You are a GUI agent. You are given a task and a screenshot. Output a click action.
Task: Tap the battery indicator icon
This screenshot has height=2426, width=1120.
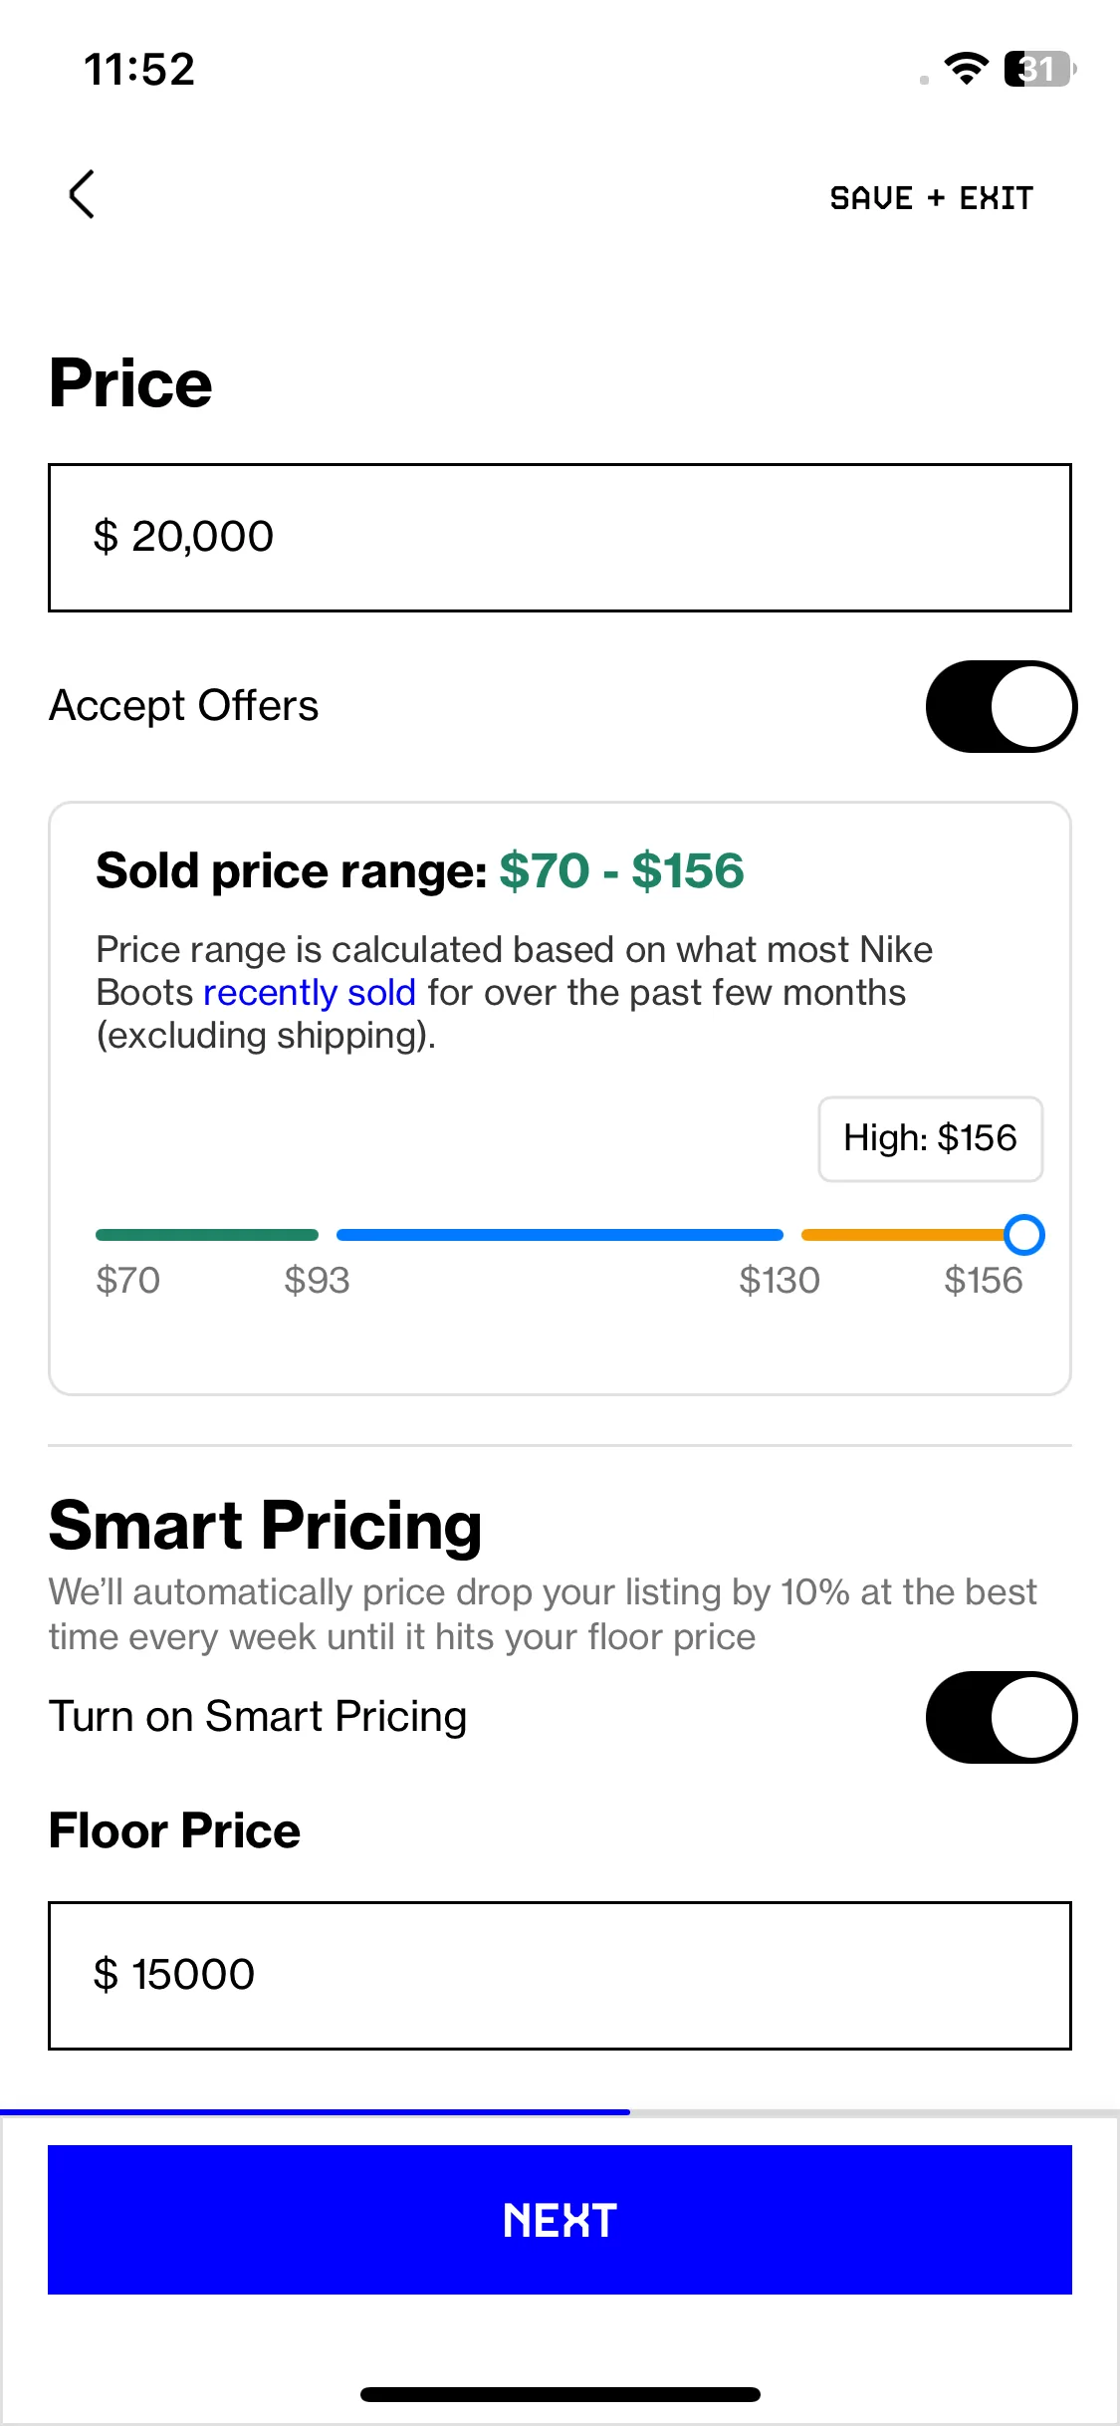click(x=1040, y=69)
